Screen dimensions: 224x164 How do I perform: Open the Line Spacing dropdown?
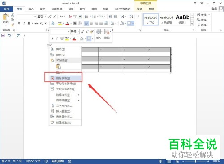[x=114, y=23]
